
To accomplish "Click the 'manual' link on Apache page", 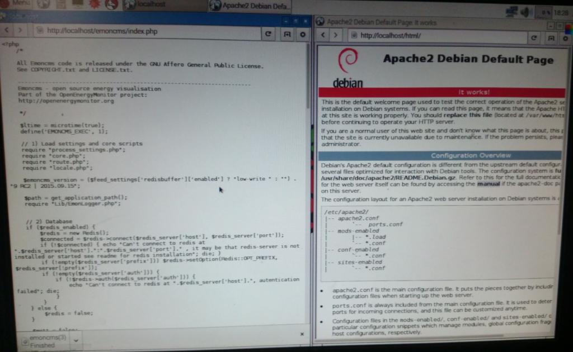I will click(488, 184).
